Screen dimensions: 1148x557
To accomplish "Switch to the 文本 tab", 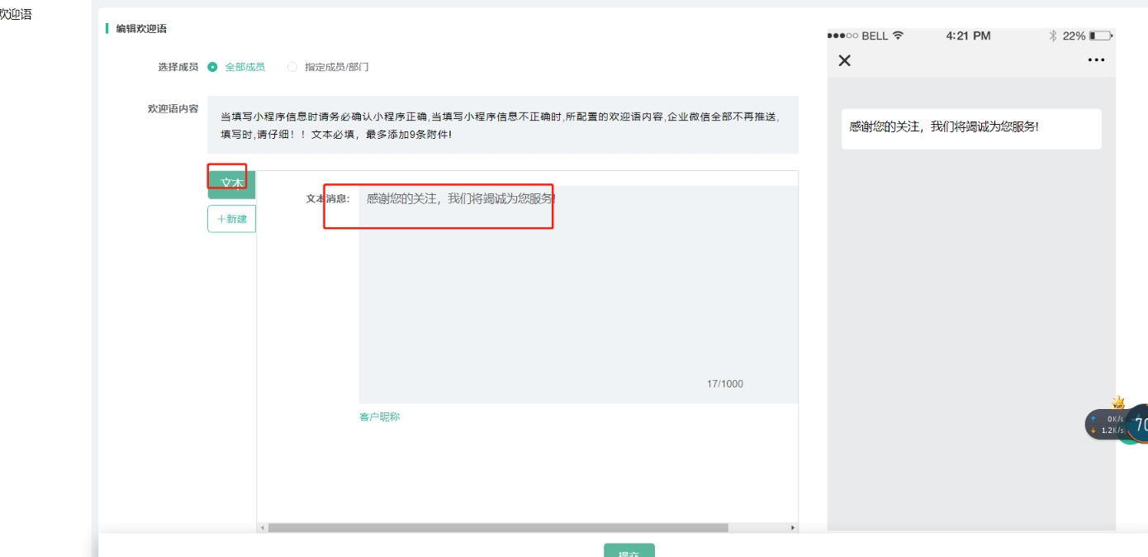I will (x=231, y=183).
